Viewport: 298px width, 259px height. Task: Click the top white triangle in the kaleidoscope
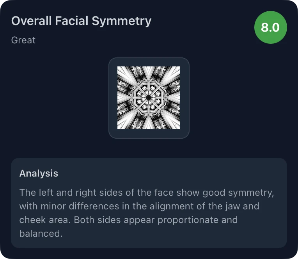point(149,73)
